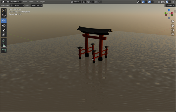Choose the Scale tool

(4, 30)
